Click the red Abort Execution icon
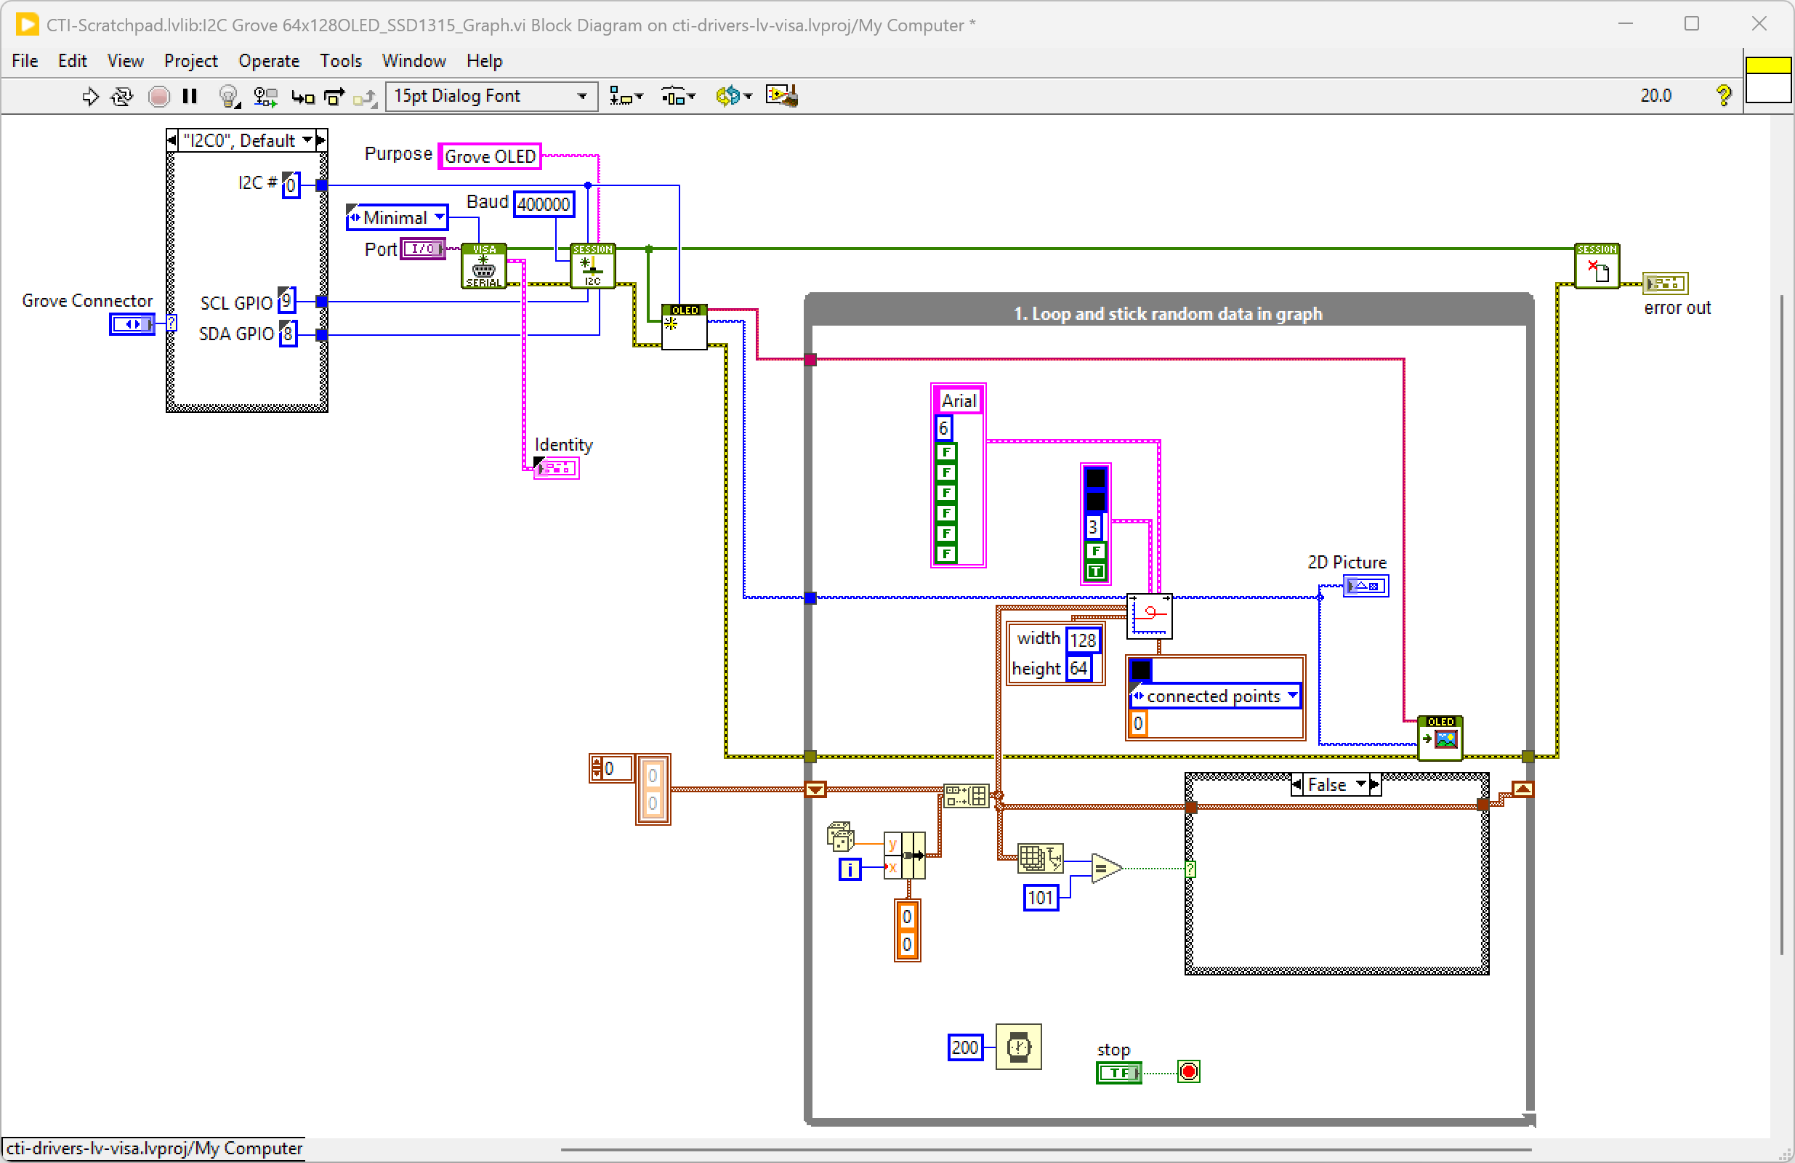This screenshot has height=1163, width=1795. click(x=159, y=96)
